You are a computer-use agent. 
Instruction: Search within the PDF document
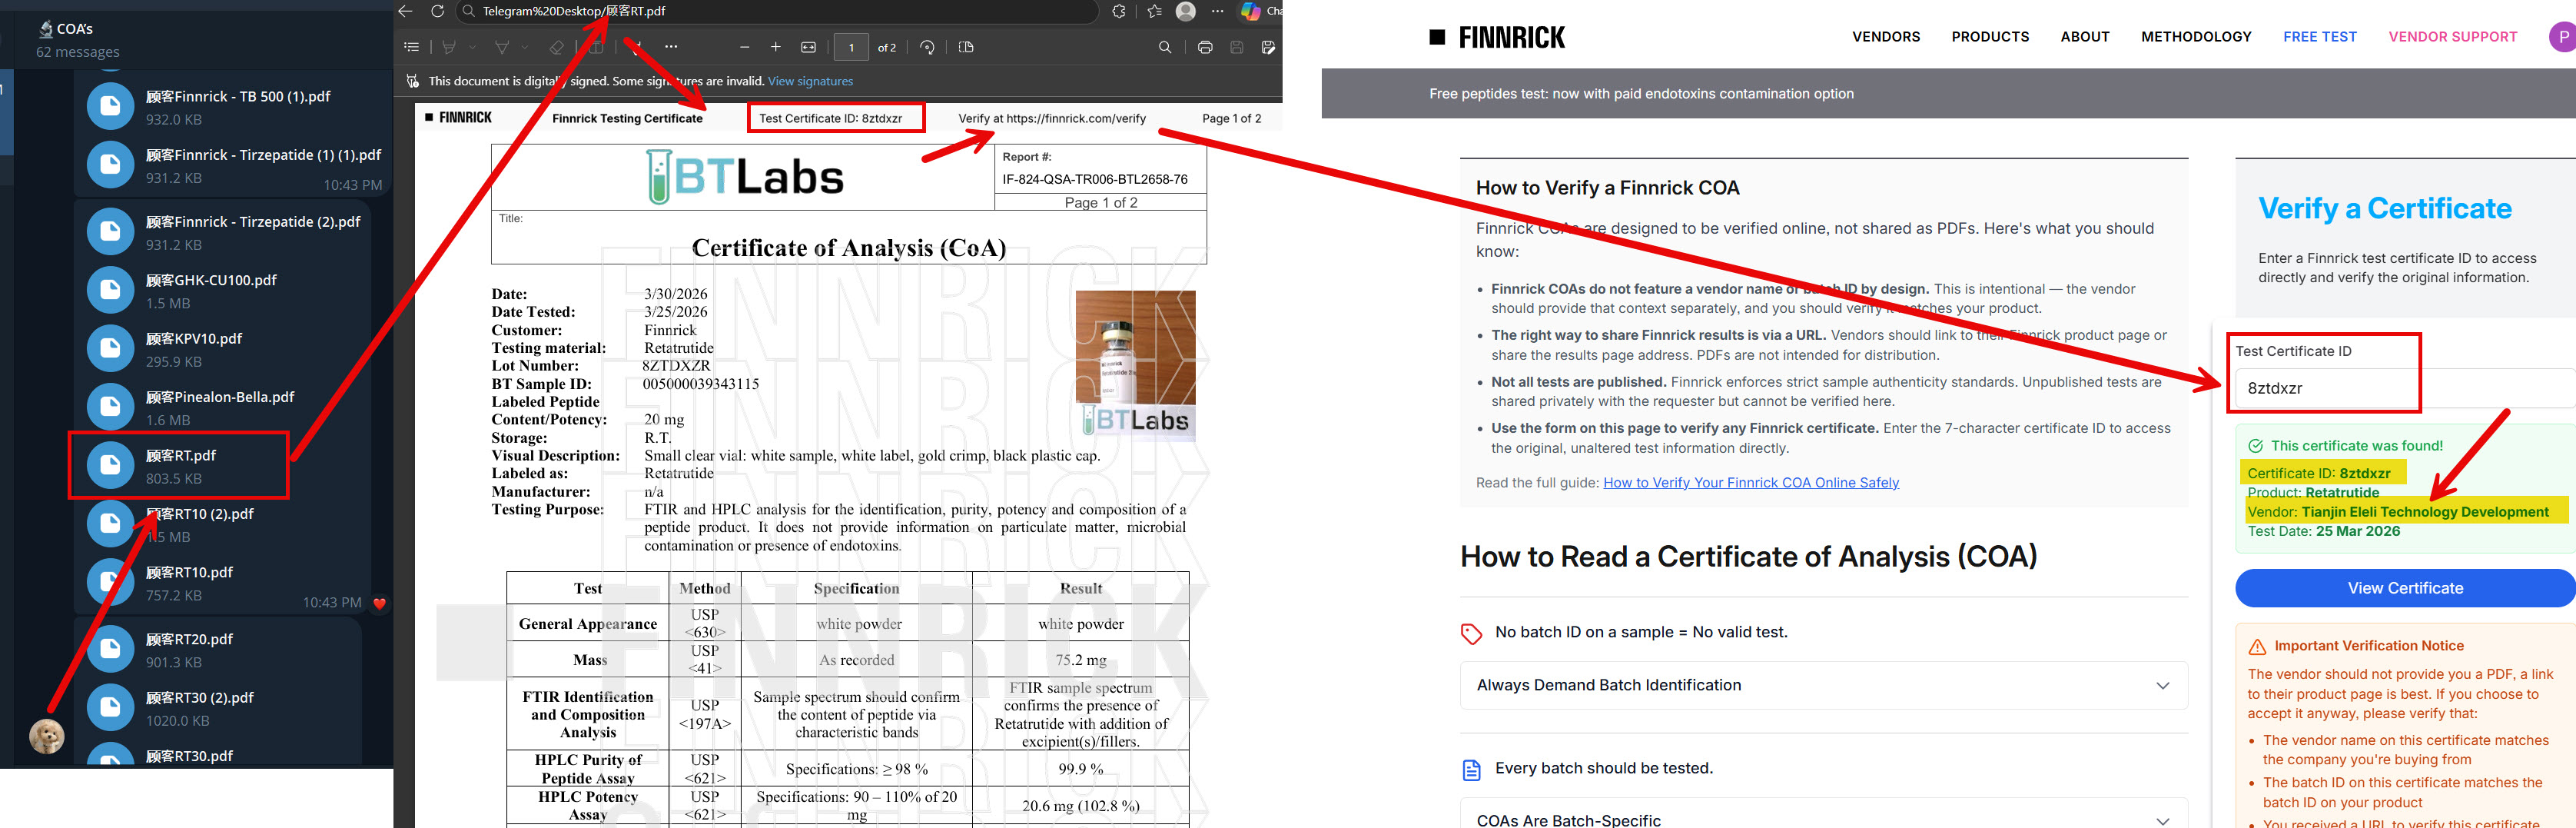pos(1165,47)
